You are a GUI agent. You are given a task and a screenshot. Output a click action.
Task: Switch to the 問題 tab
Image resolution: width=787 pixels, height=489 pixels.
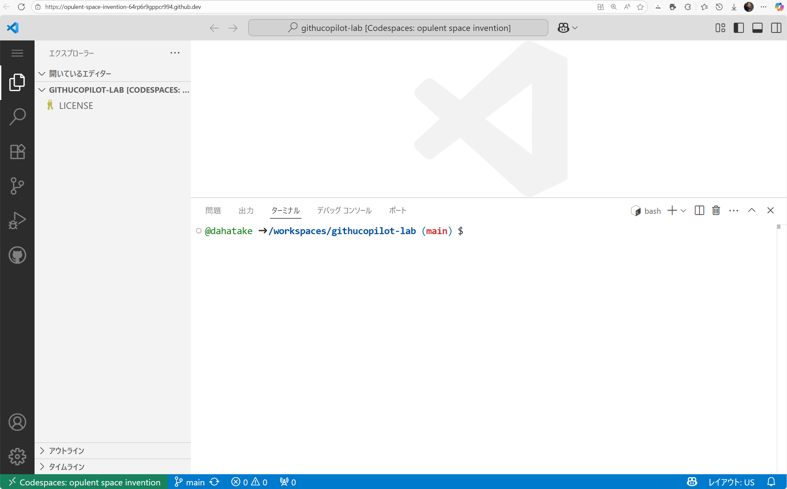pyautogui.click(x=213, y=210)
